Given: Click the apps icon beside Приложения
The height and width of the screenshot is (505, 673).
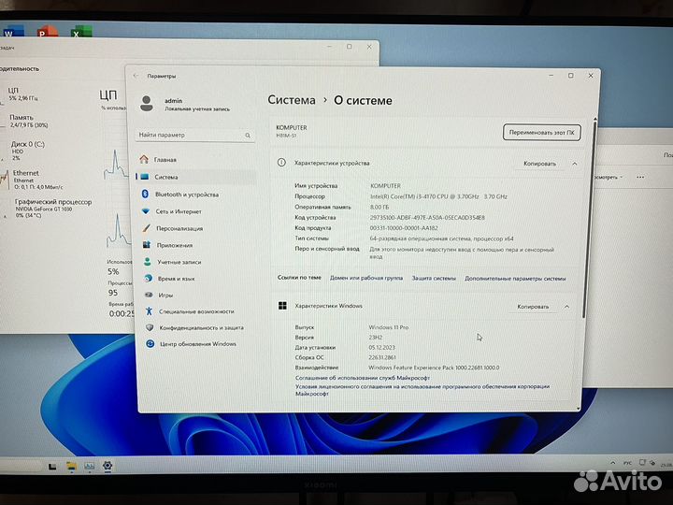Looking at the screenshot, I should [x=147, y=244].
